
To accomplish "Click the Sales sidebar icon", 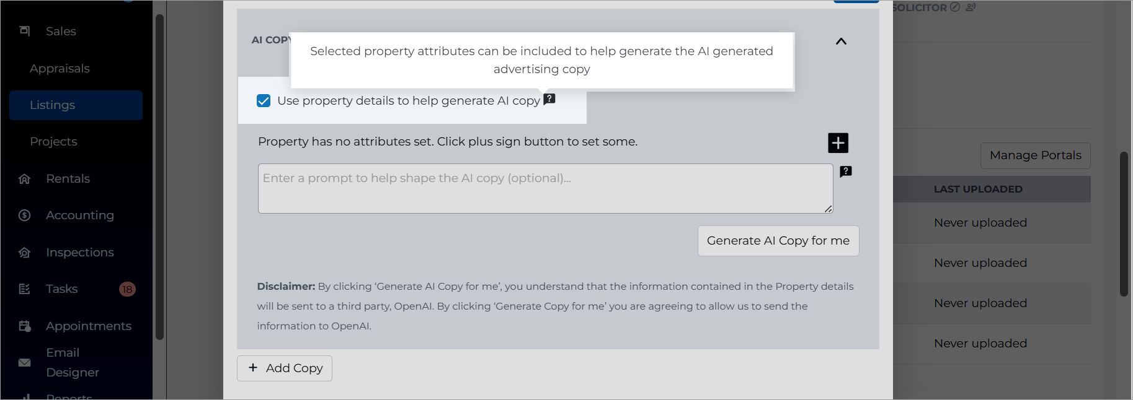I will [x=25, y=31].
